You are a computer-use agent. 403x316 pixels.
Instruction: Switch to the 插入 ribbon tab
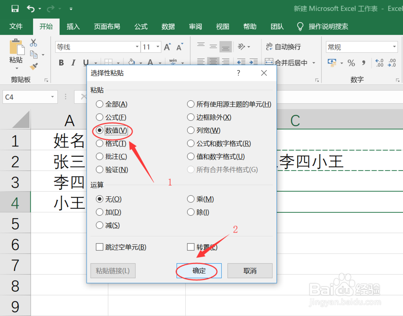click(73, 27)
